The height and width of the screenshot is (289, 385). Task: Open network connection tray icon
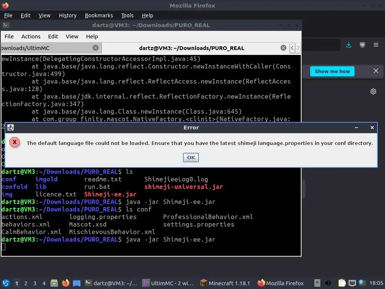[x=352, y=283]
